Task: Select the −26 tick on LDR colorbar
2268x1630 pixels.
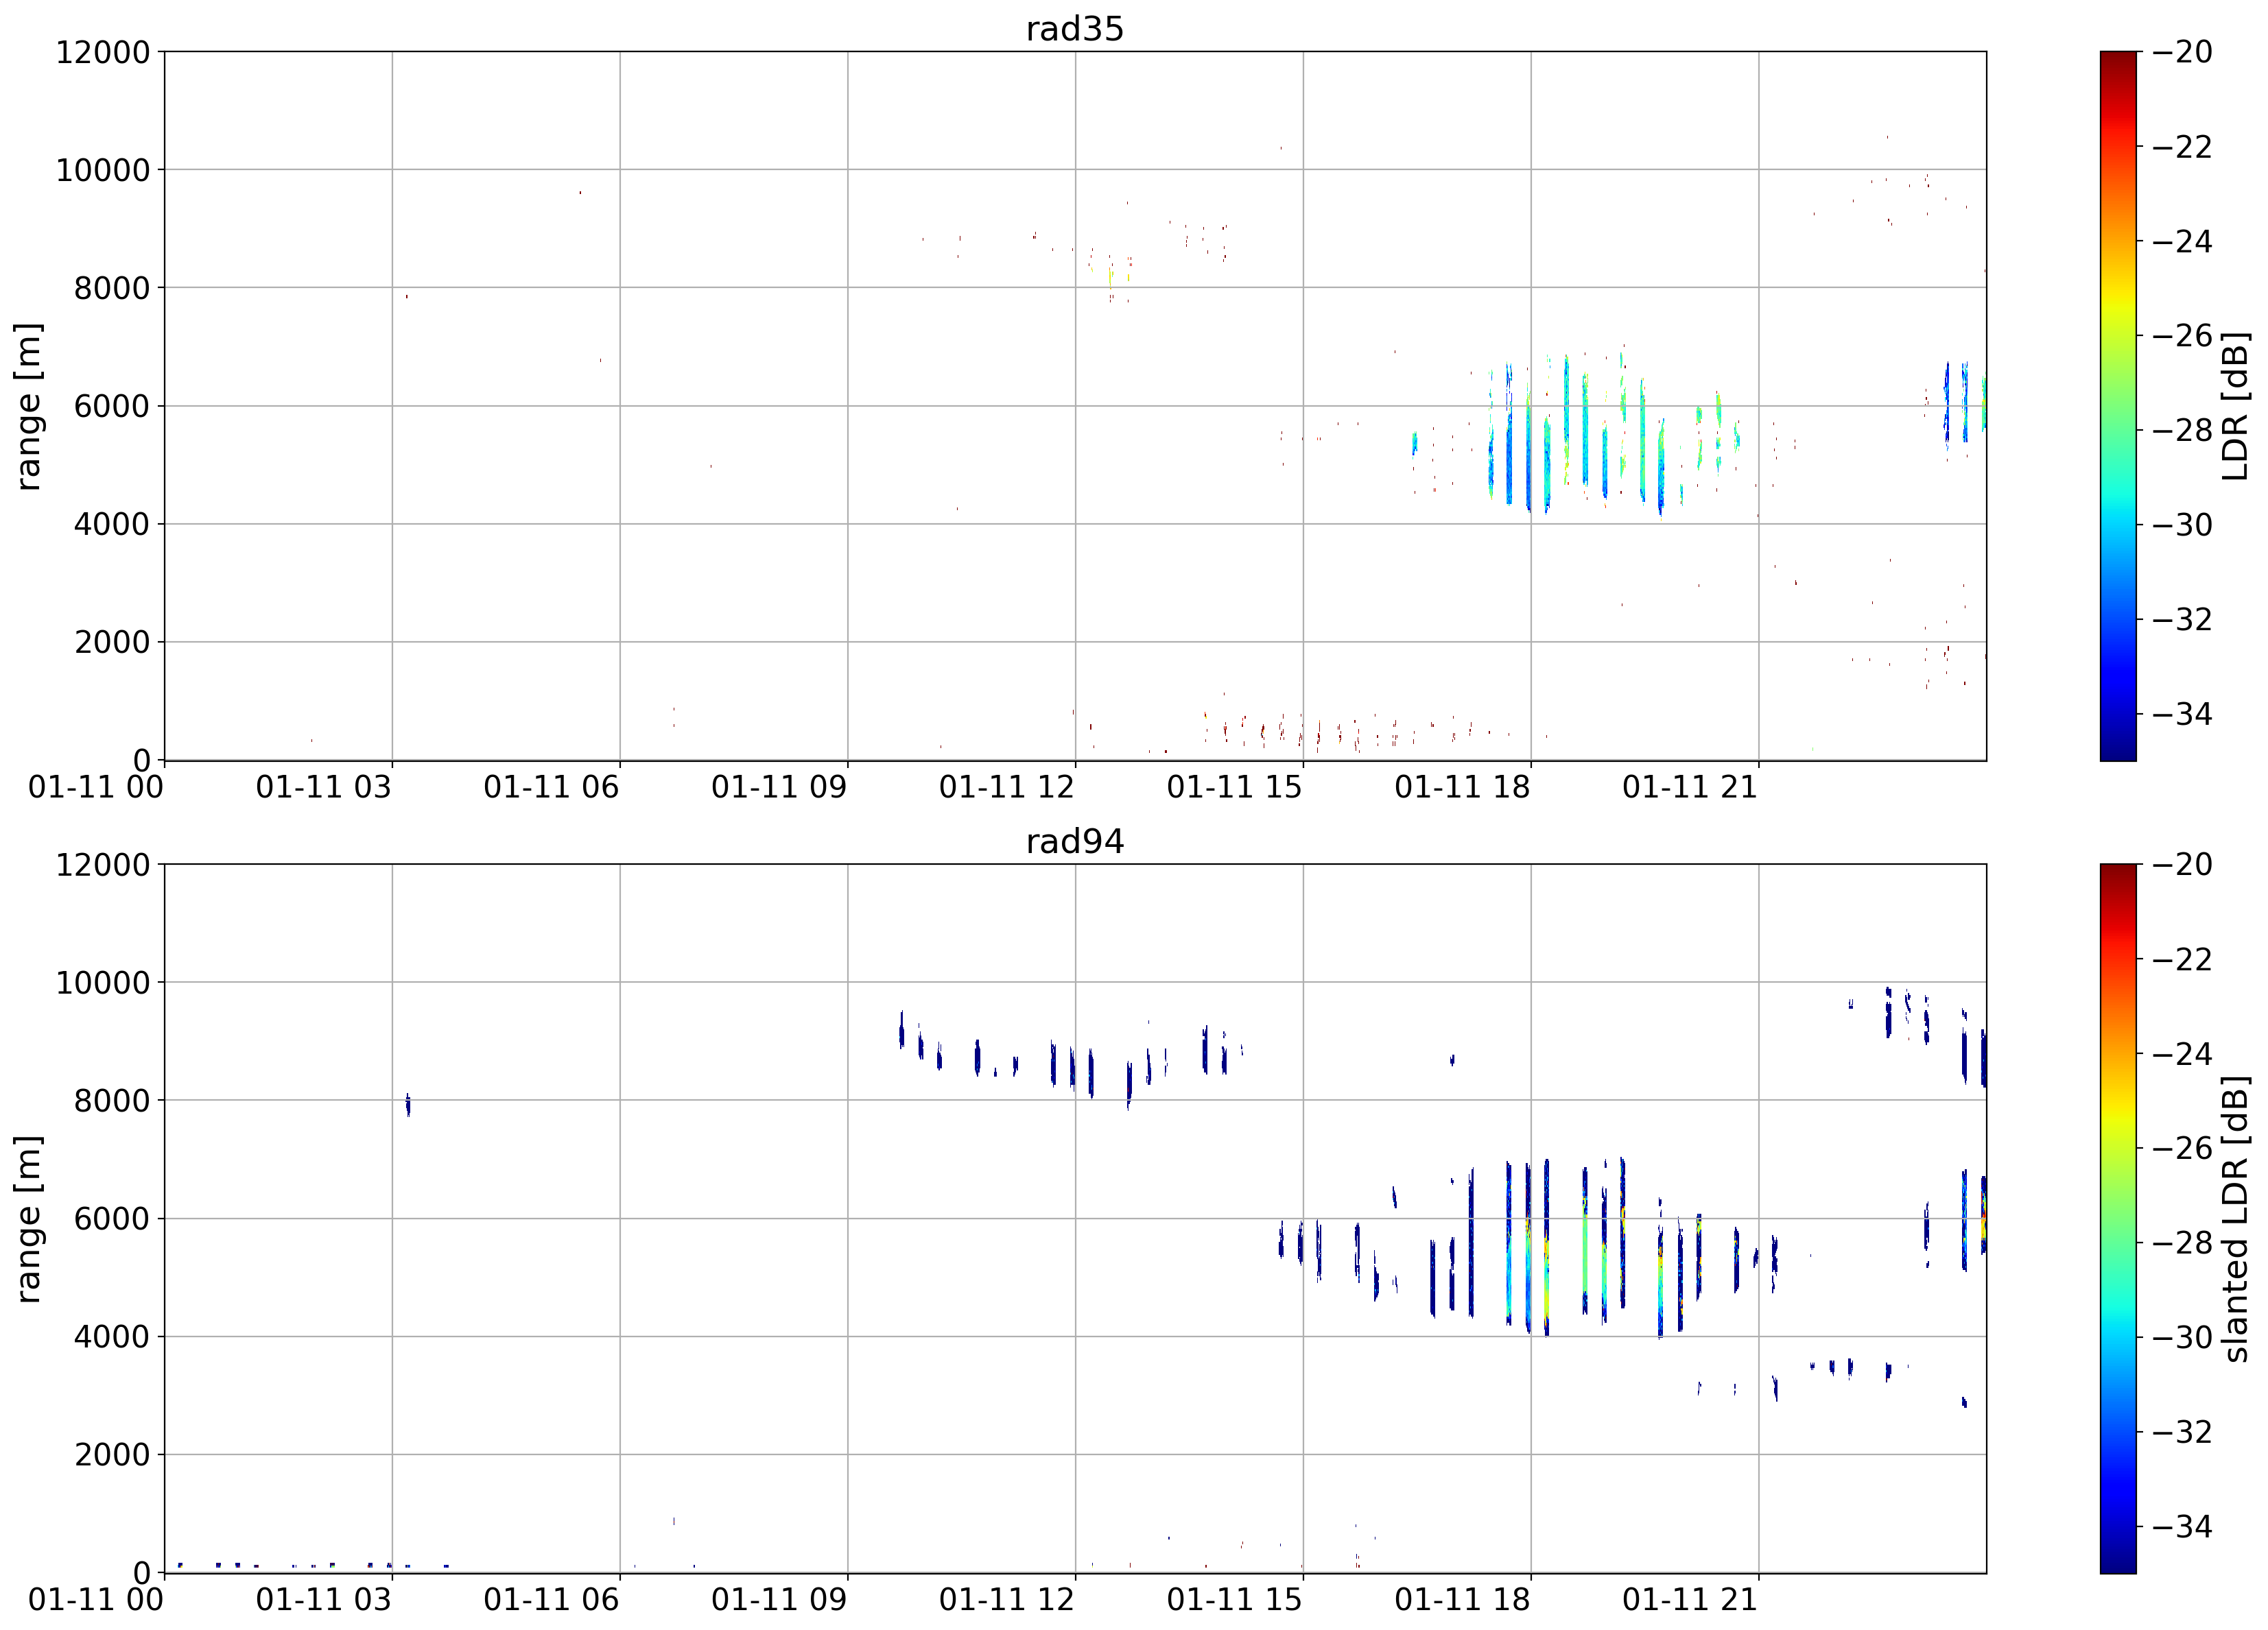Action: point(2182,336)
